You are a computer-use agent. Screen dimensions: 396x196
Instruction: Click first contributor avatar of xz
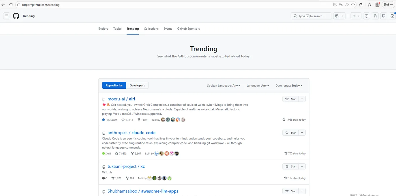[x=149, y=178]
